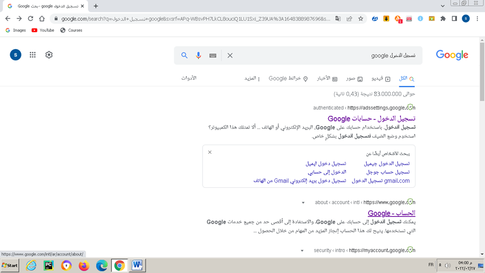Image resolution: width=485 pixels, height=273 pixels.
Task: Open Google search settings gear
Action: coord(49,55)
